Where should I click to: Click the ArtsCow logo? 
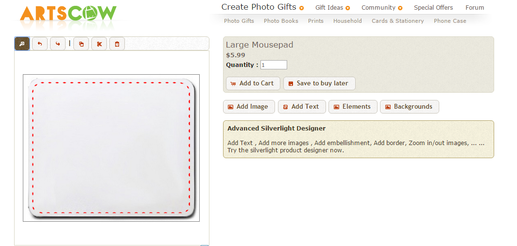[68, 15]
